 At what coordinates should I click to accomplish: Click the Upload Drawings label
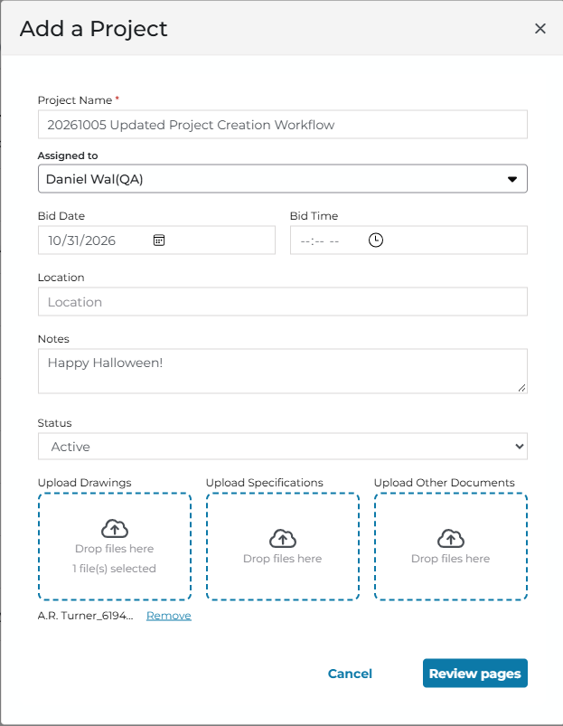(x=85, y=483)
